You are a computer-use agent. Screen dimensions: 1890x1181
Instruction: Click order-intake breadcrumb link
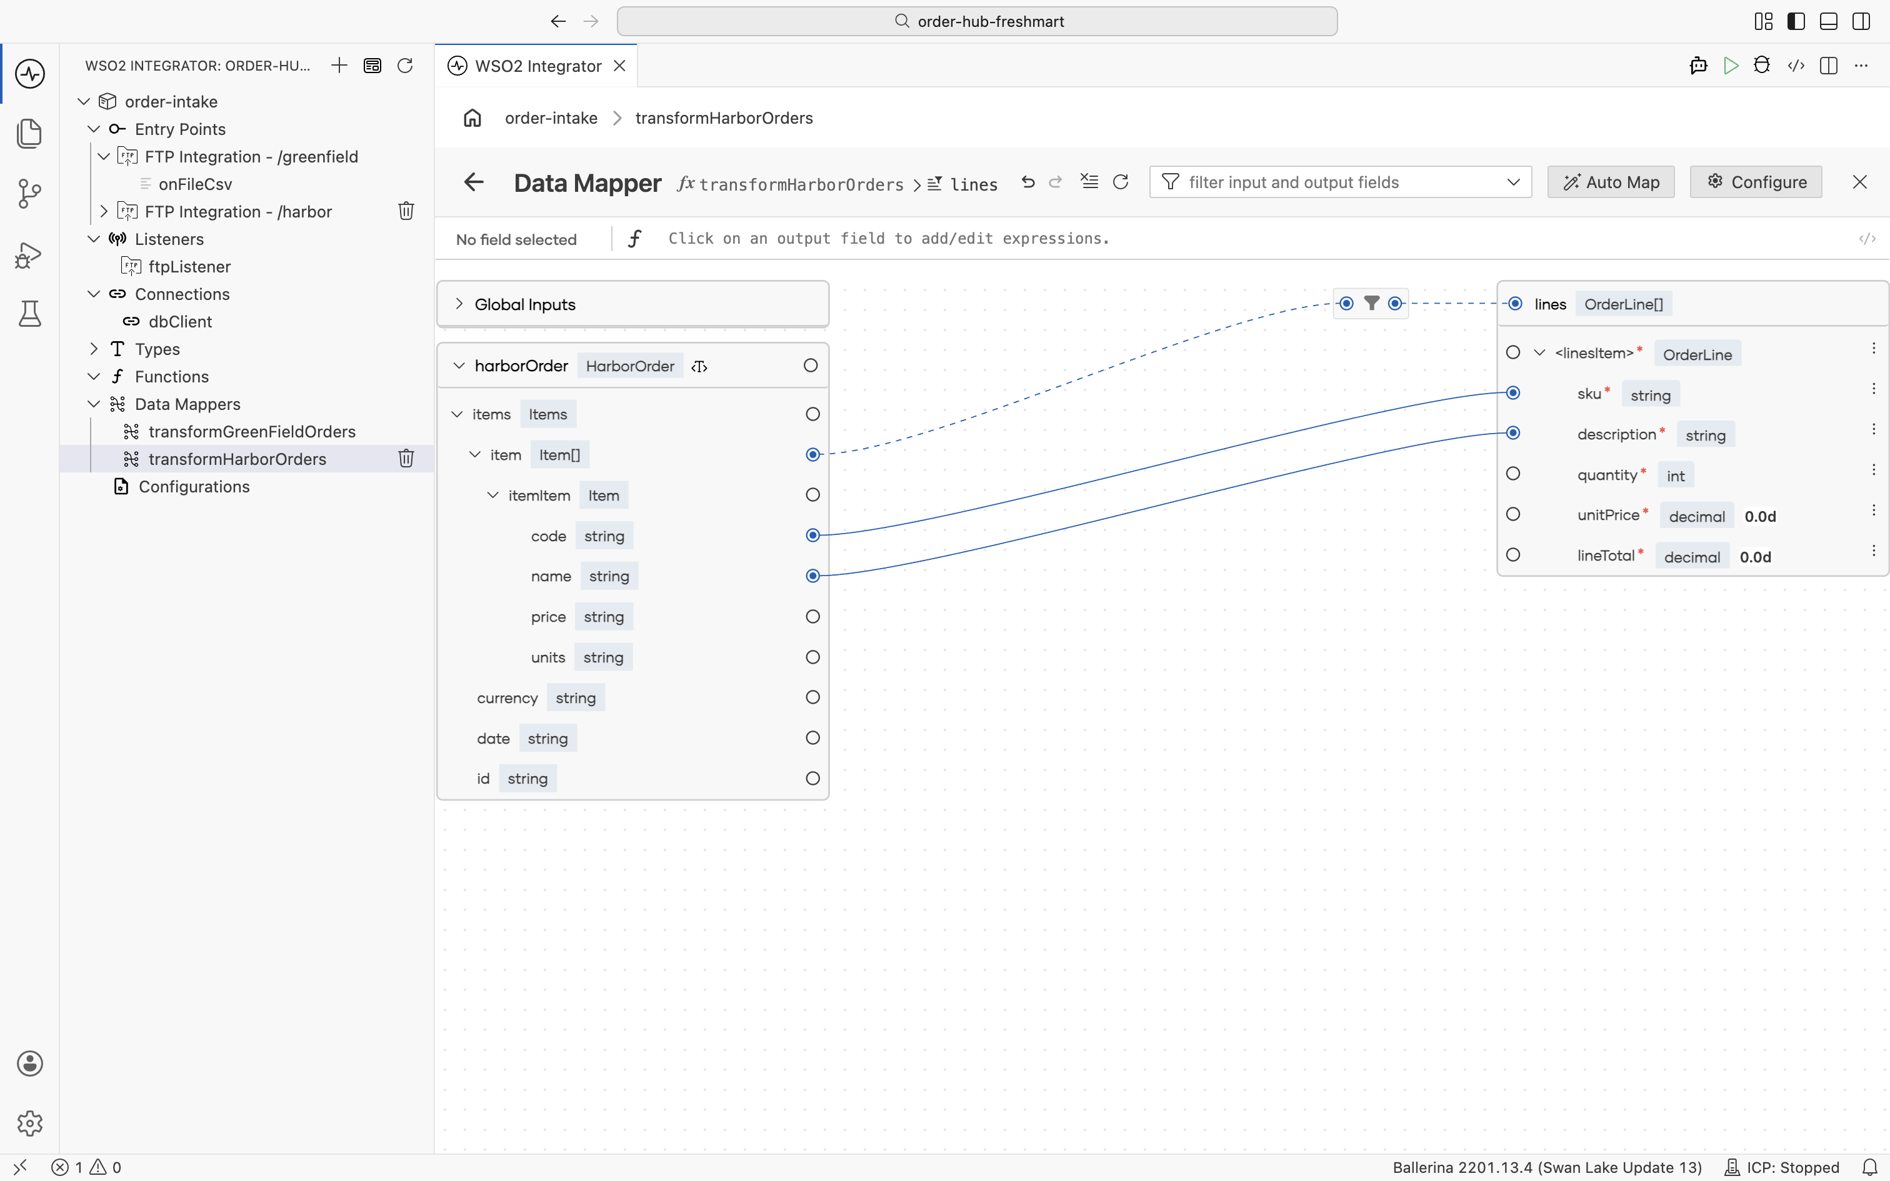[551, 118]
